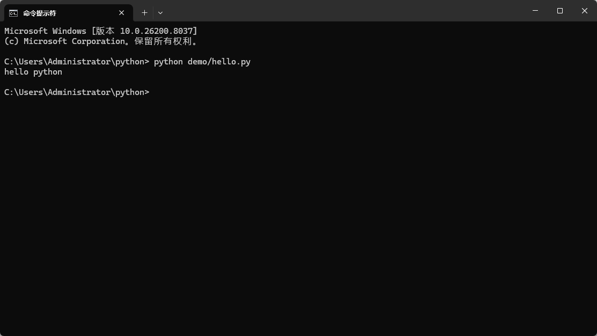Click the "Microsoft Windows" text on first line

coord(45,31)
